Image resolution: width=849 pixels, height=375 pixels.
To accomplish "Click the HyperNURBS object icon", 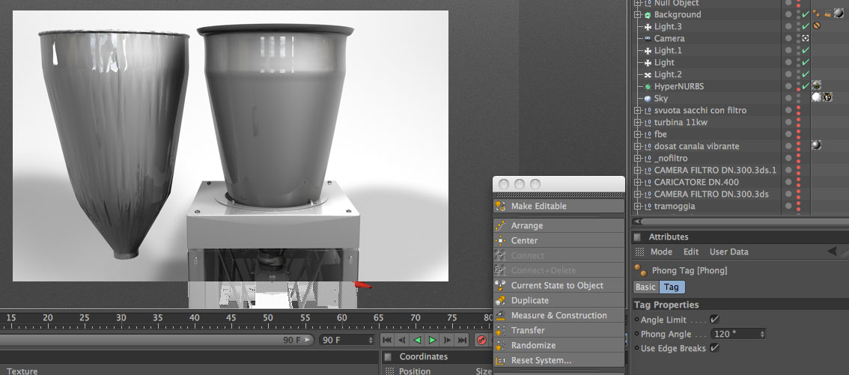I will click(x=648, y=87).
